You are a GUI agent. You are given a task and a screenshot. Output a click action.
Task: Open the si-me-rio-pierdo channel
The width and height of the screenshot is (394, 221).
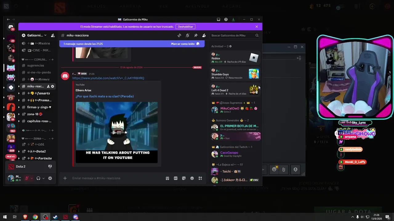point(38,72)
